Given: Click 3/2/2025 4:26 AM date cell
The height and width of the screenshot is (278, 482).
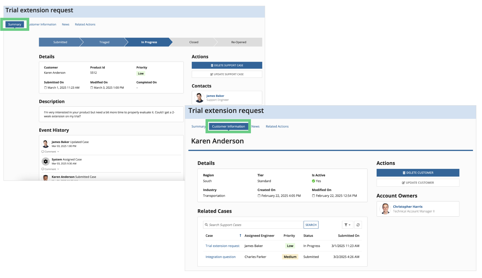Looking at the screenshot, I should 346,257.
